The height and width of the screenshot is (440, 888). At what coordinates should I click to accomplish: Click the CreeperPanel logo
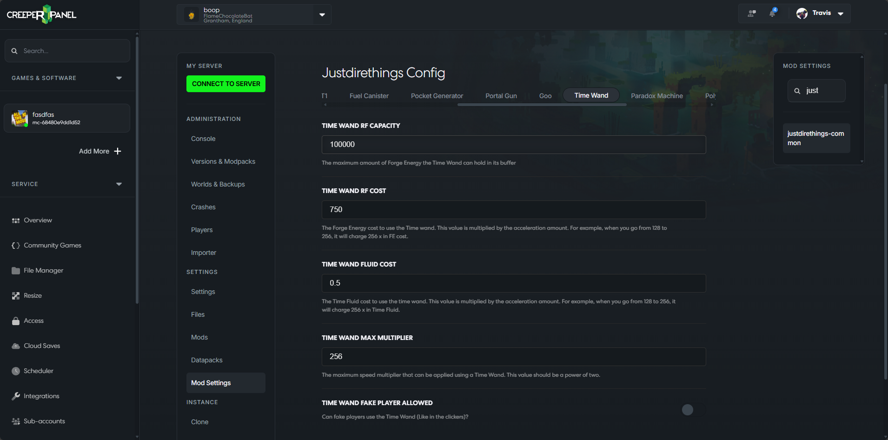(x=41, y=14)
